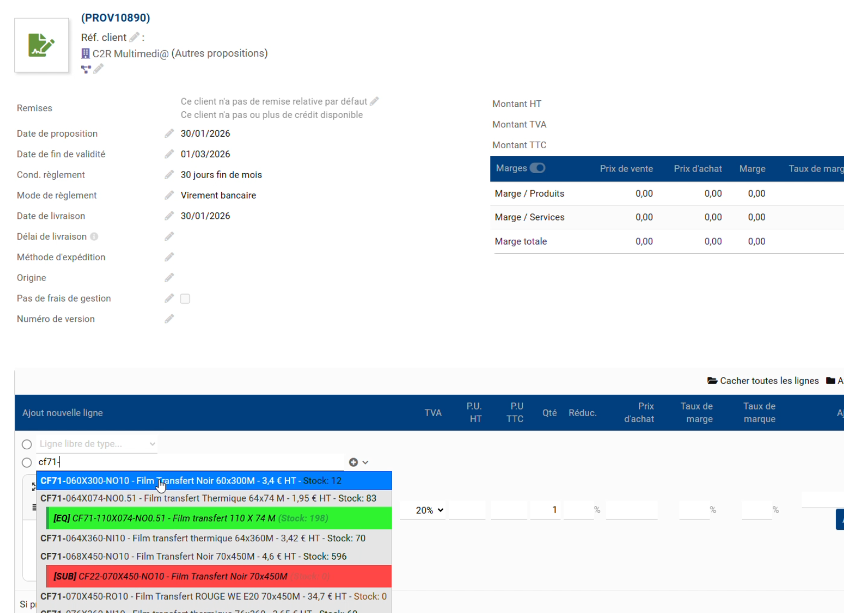Edit the Réf. client with pencil icon
This screenshot has width=844, height=613.
[x=134, y=37]
